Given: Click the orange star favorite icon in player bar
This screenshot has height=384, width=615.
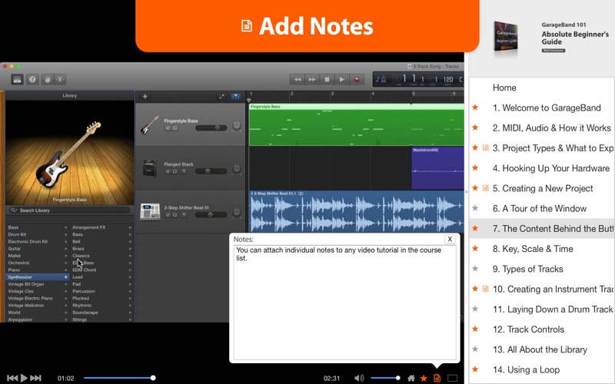Looking at the screenshot, I should click(424, 378).
